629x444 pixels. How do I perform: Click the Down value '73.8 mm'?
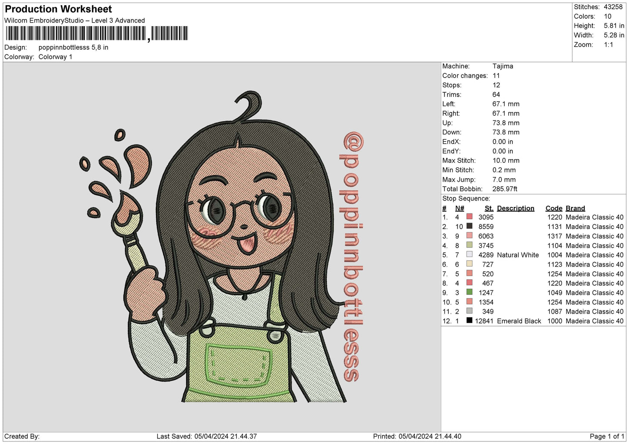click(x=506, y=132)
